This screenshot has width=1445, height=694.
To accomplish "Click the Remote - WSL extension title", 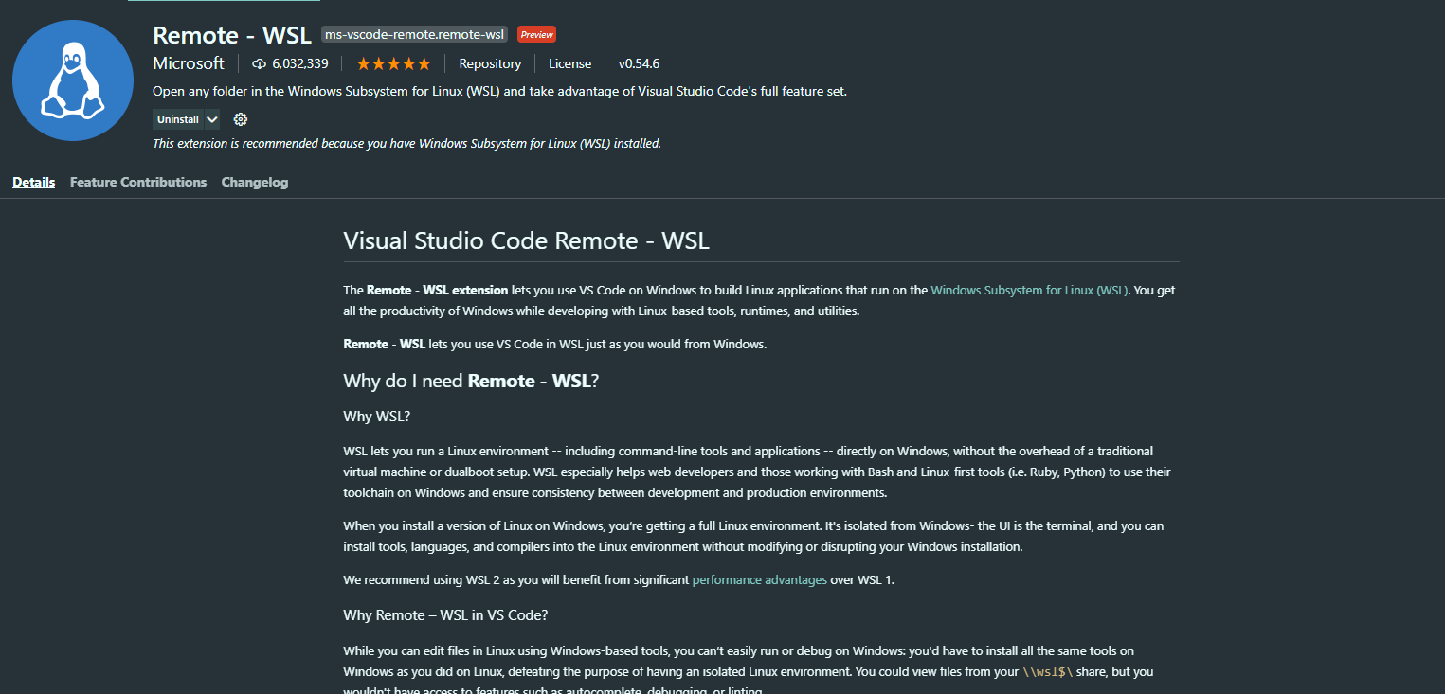I will click(232, 34).
